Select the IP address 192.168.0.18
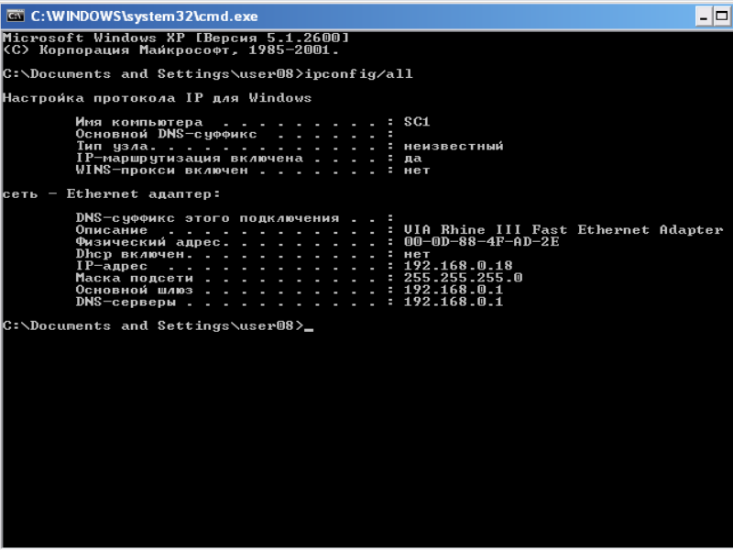 pyautogui.click(x=458, y=266)
